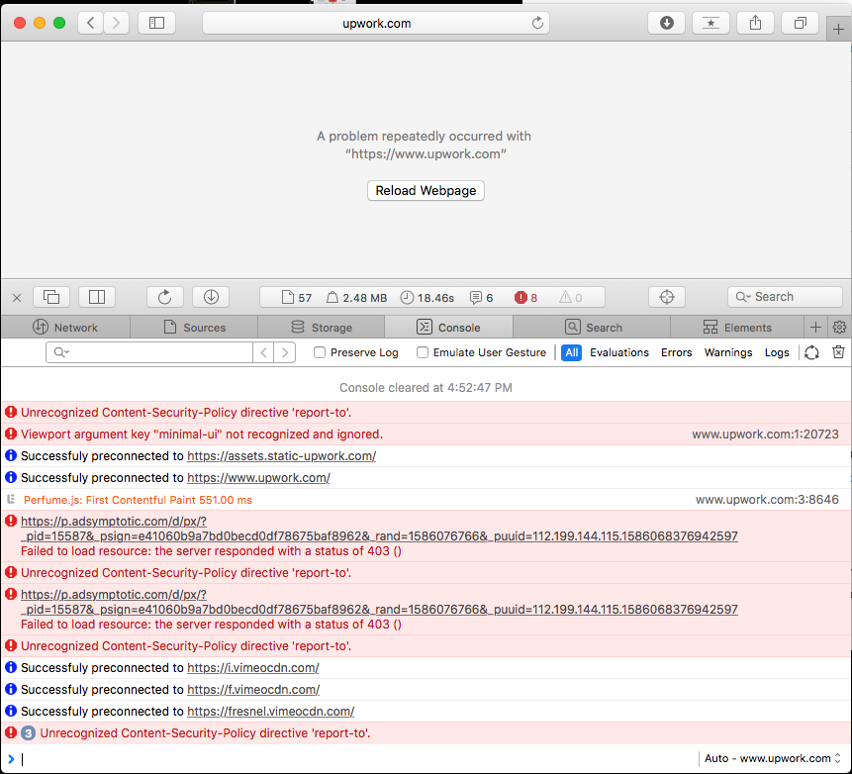Detach inspector into separate window

click(51, 297)
